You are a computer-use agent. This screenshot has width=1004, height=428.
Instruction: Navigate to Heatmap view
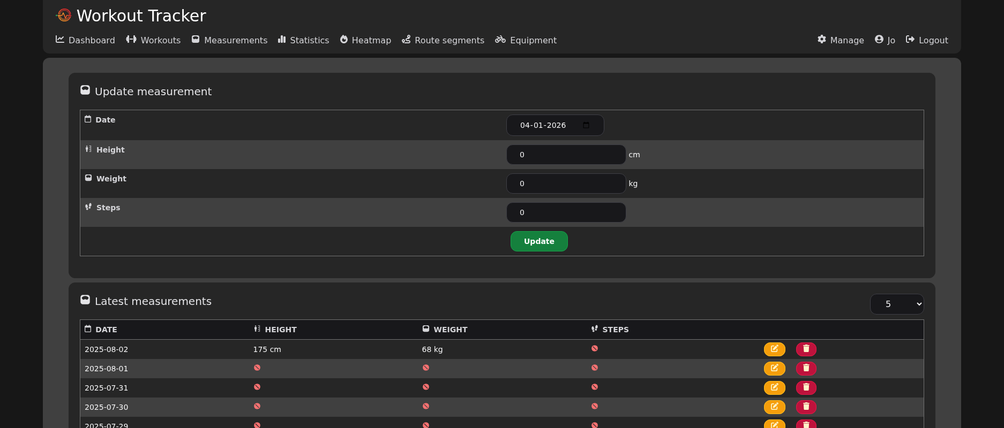(365, 40)
